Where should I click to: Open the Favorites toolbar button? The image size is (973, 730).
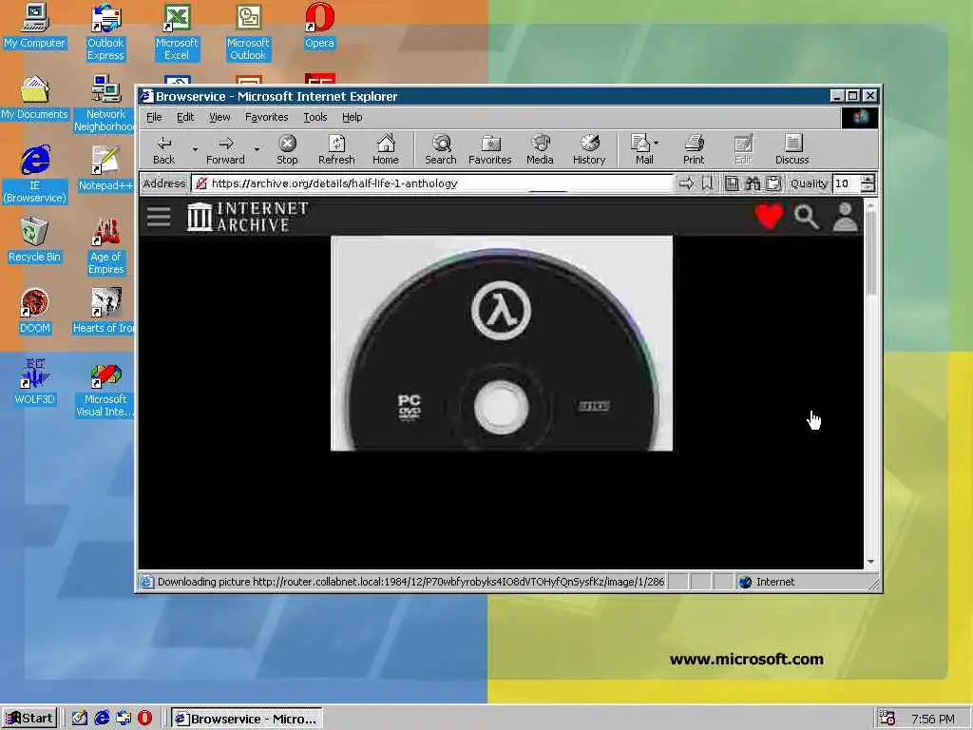click(x=490, y=150)
